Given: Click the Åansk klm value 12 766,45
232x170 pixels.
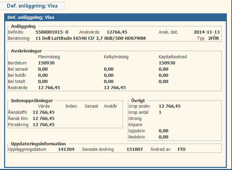Looking at the screenshot, I should pyautogui.click(x=44, y=119).
